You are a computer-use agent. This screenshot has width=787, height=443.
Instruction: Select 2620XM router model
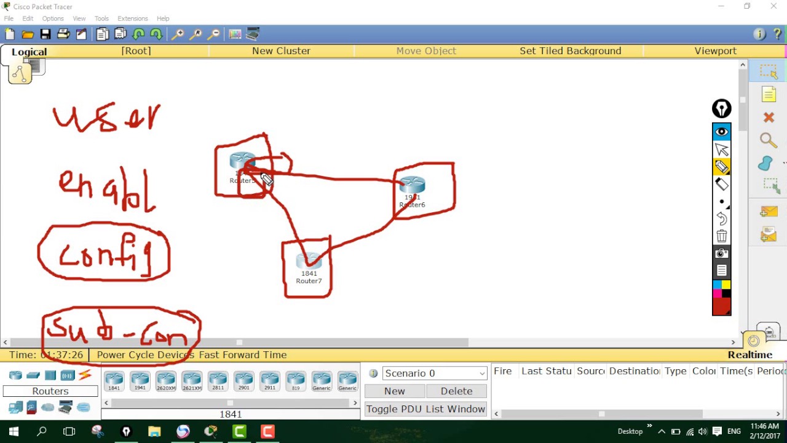click(165, 381)
